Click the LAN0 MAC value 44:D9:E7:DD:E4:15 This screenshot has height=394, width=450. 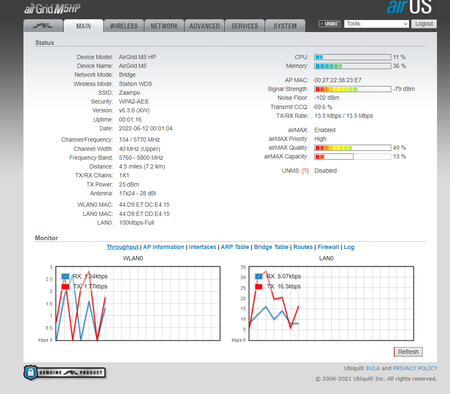(145, 214)
